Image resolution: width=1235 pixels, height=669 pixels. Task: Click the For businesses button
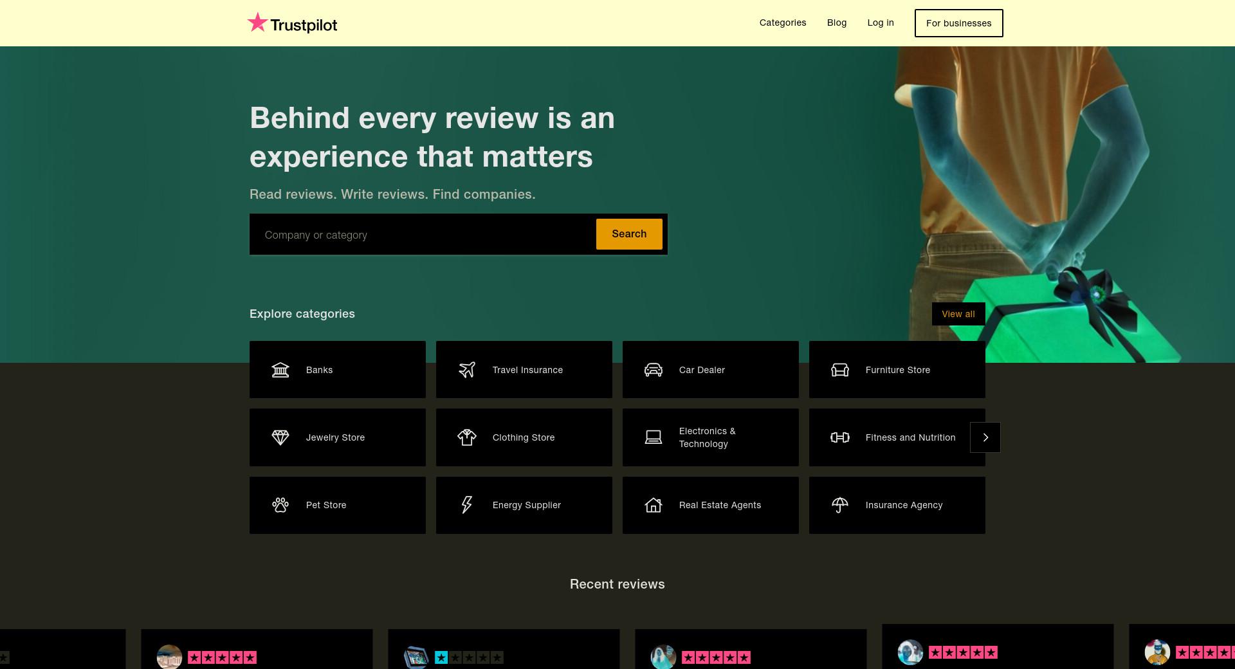click(959, 23)
